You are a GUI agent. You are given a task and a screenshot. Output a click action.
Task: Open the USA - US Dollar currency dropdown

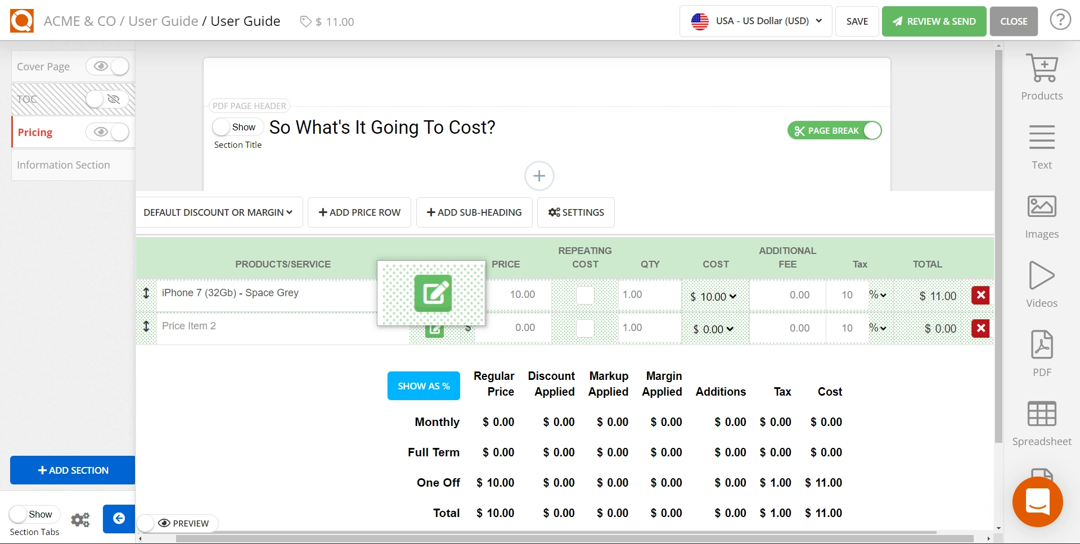(755, 21)
